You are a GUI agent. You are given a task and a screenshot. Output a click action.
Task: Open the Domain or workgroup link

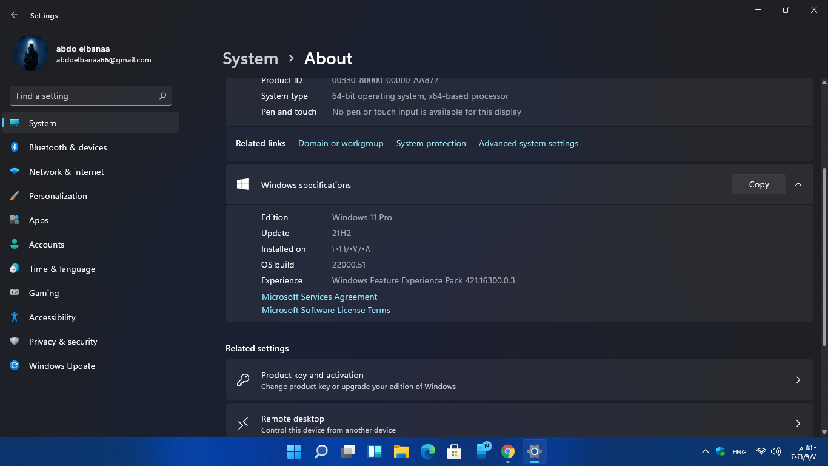click(x=341, y=144)
